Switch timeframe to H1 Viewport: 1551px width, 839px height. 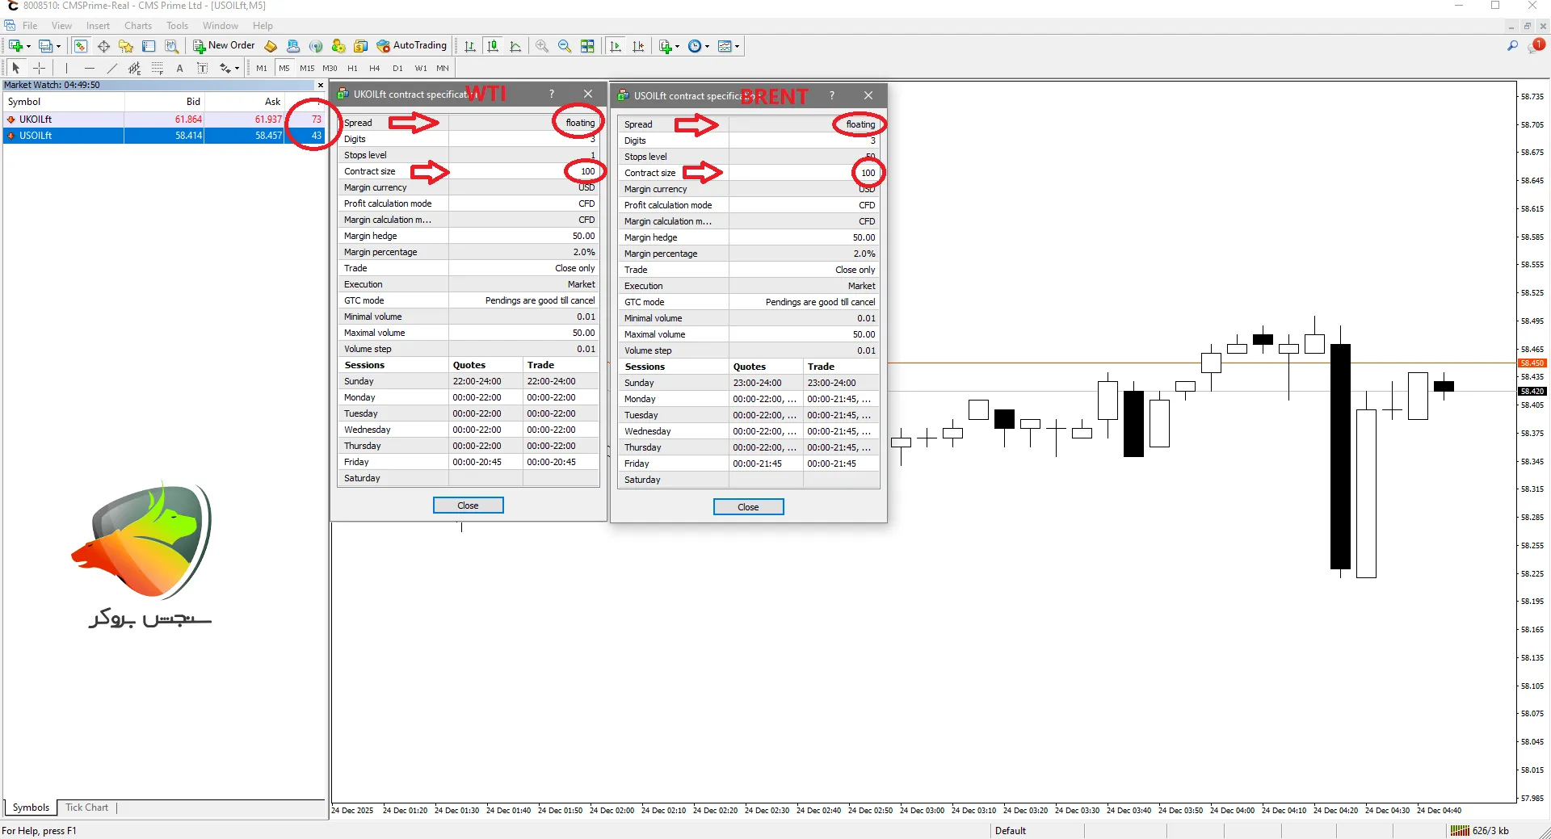click(x=352, y=69)
